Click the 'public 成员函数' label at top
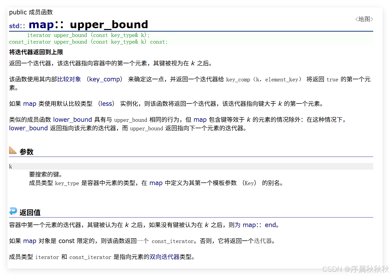The width and height of the screenshot is (390, 276). (31, 12)
